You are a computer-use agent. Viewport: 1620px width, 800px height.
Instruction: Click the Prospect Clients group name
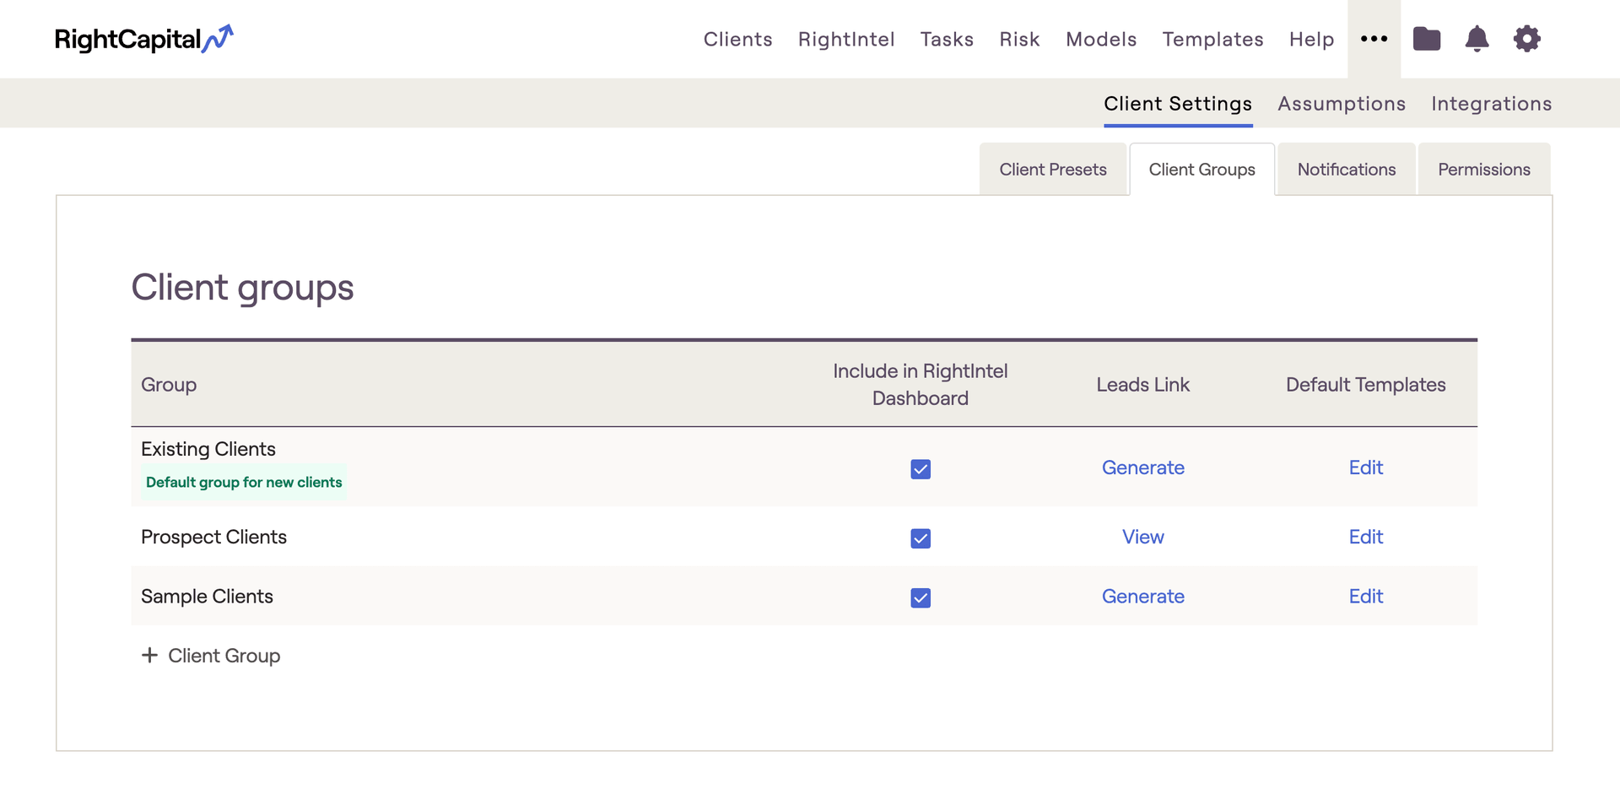pos(213,537)
